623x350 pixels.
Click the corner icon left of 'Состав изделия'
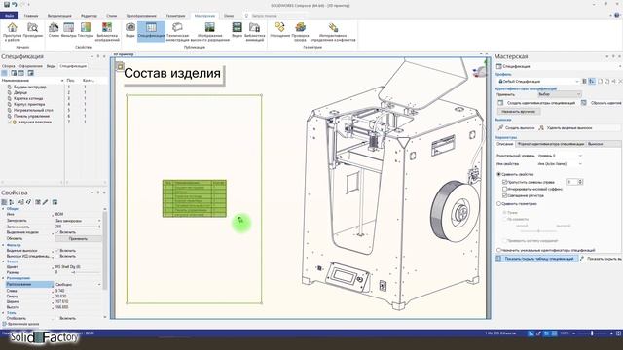[120, 66]
